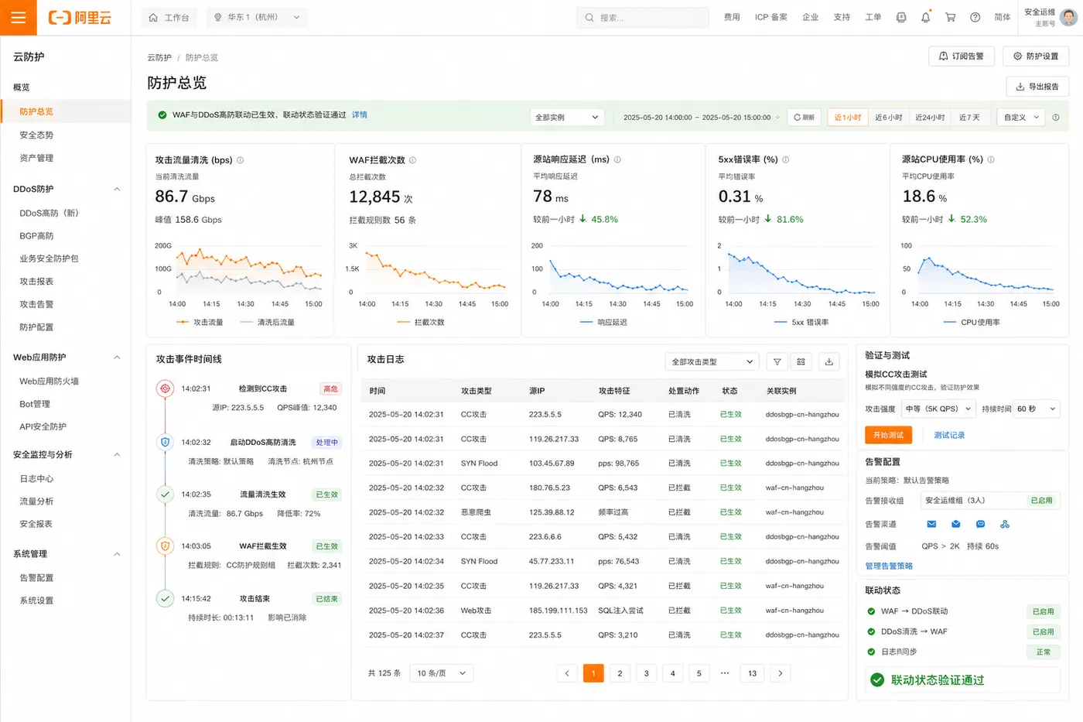
Task: Open the 全部攻击类型 dropdown
Action: click(x=712, y=361)
